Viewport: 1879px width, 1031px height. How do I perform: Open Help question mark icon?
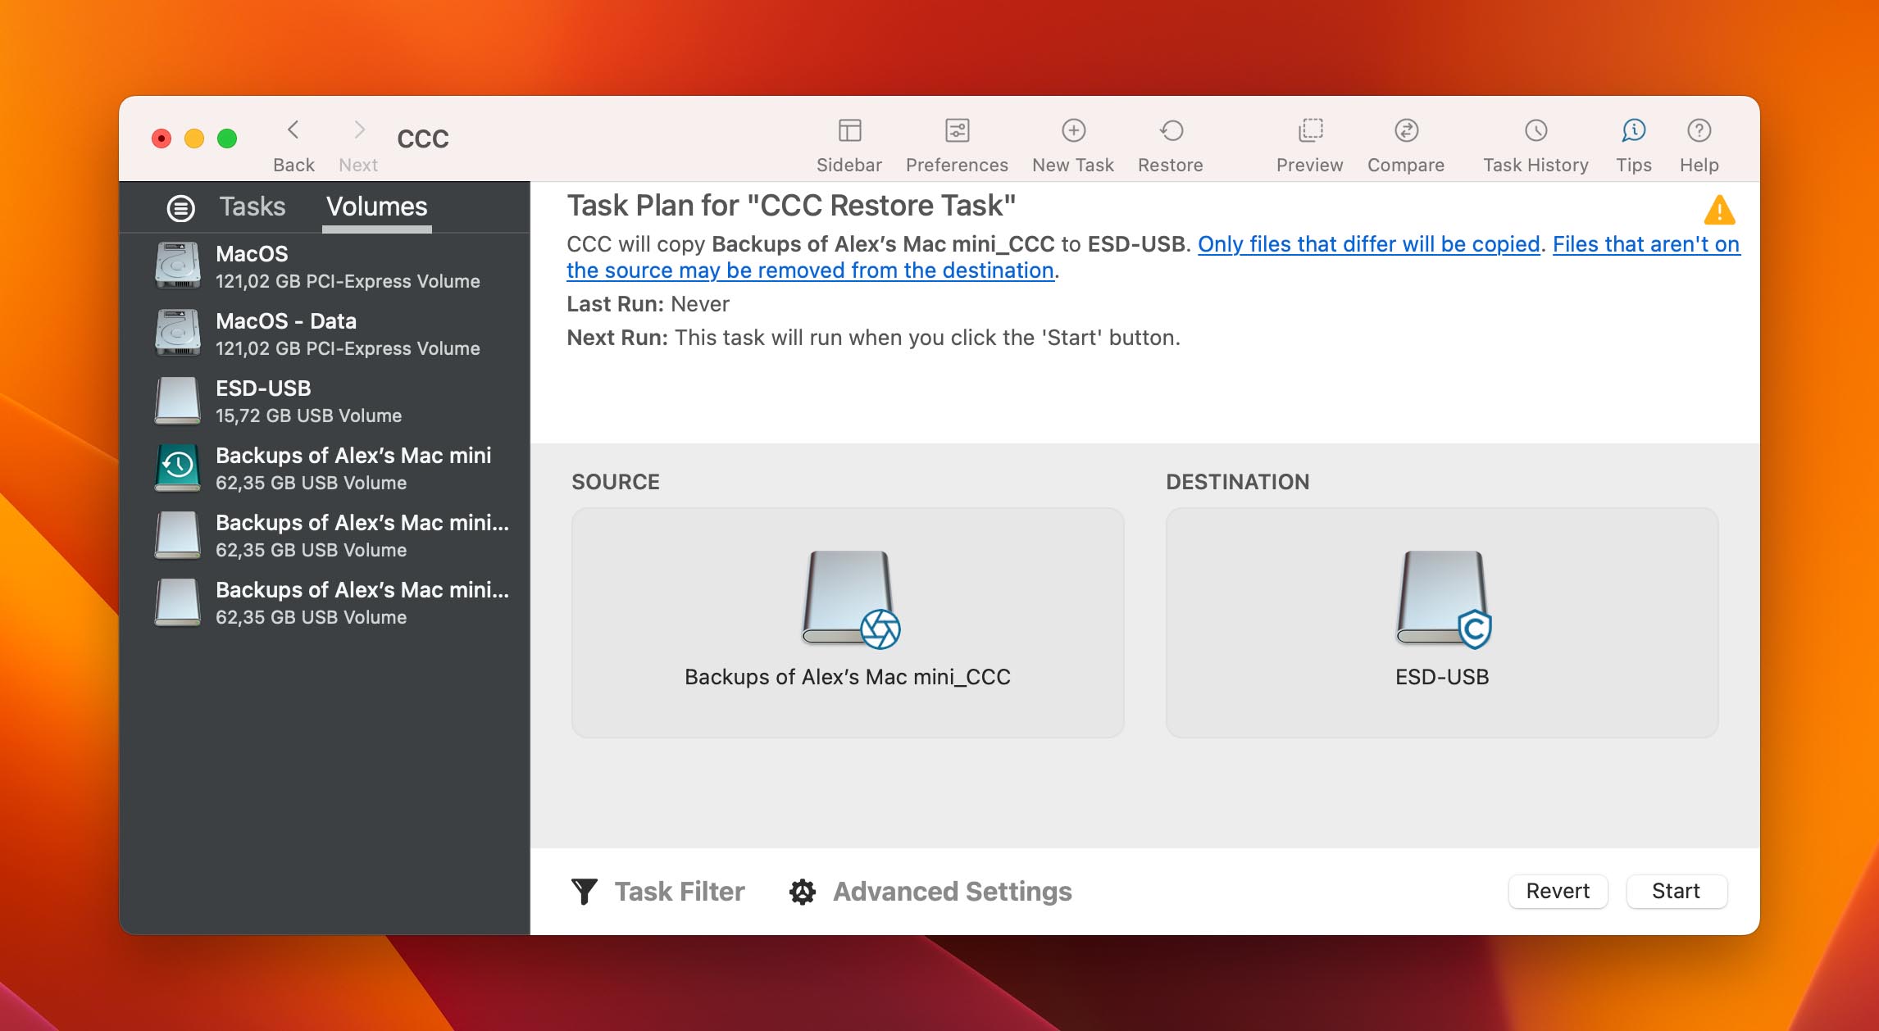tap(1699, 130)
